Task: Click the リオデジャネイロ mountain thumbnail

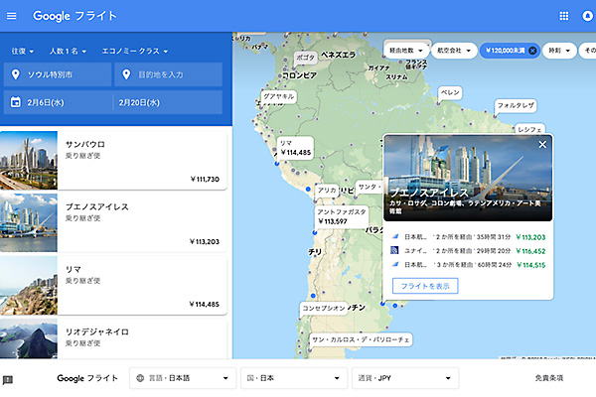Action: click(29, 338)
